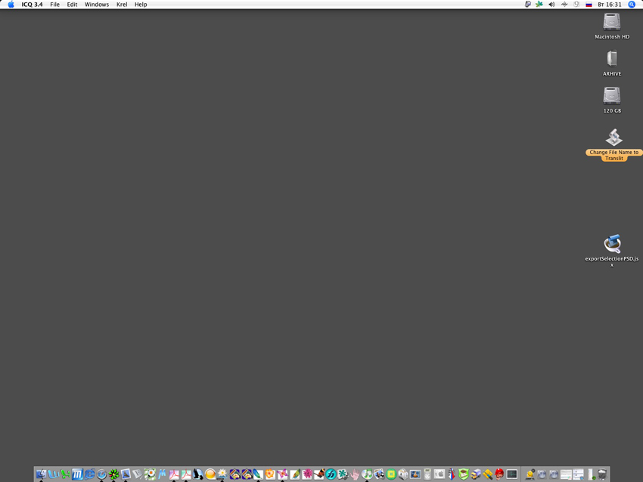Launch VLC traffic cone icon in Dock
643x482 pixels.
[x=415, y=474]
